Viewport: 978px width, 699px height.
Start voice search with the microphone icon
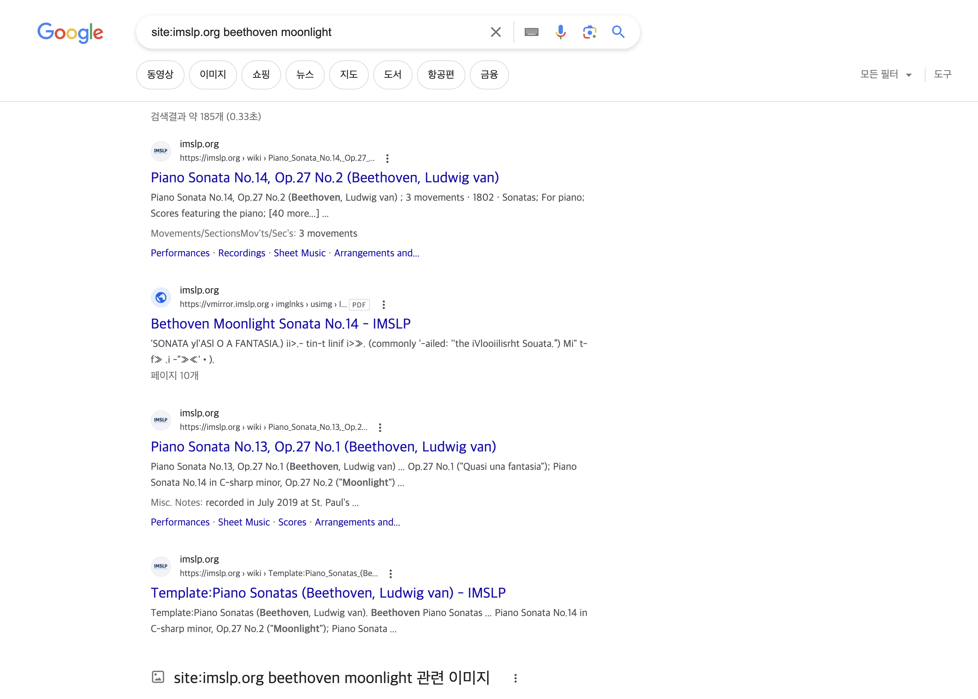point(560,32)
